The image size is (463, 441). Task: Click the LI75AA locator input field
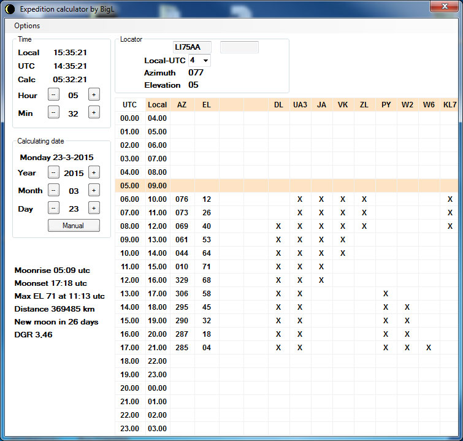point(193,47)
